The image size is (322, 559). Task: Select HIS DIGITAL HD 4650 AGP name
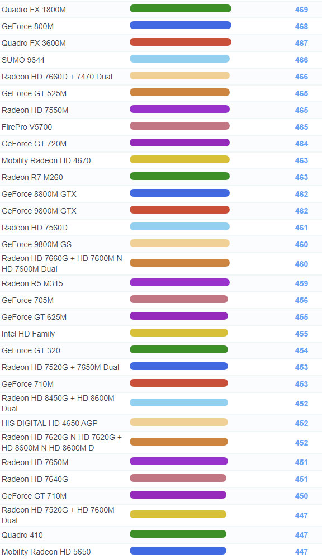point(50,423)
